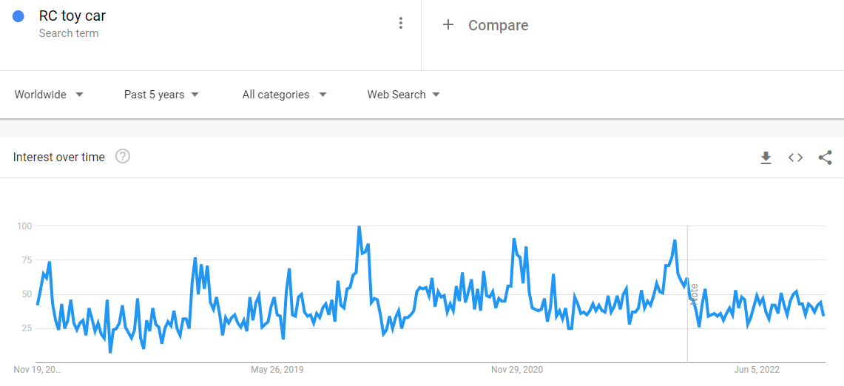The height and width of the screenshot is (386, 844).
Task: Open the three-dot menu for search term
Action: click(401, 23)
